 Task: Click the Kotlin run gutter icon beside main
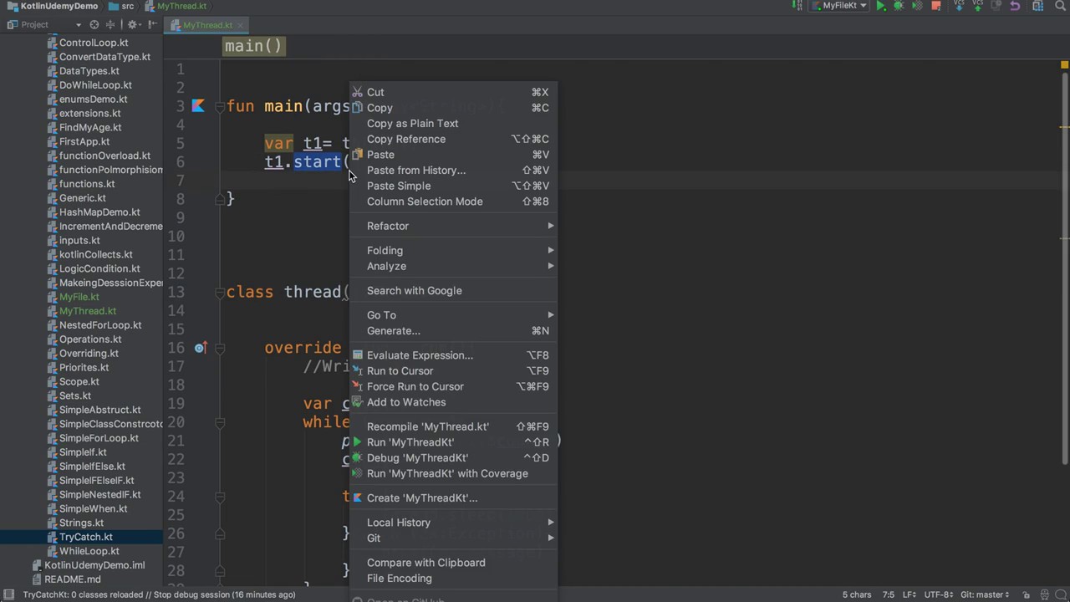198,106
